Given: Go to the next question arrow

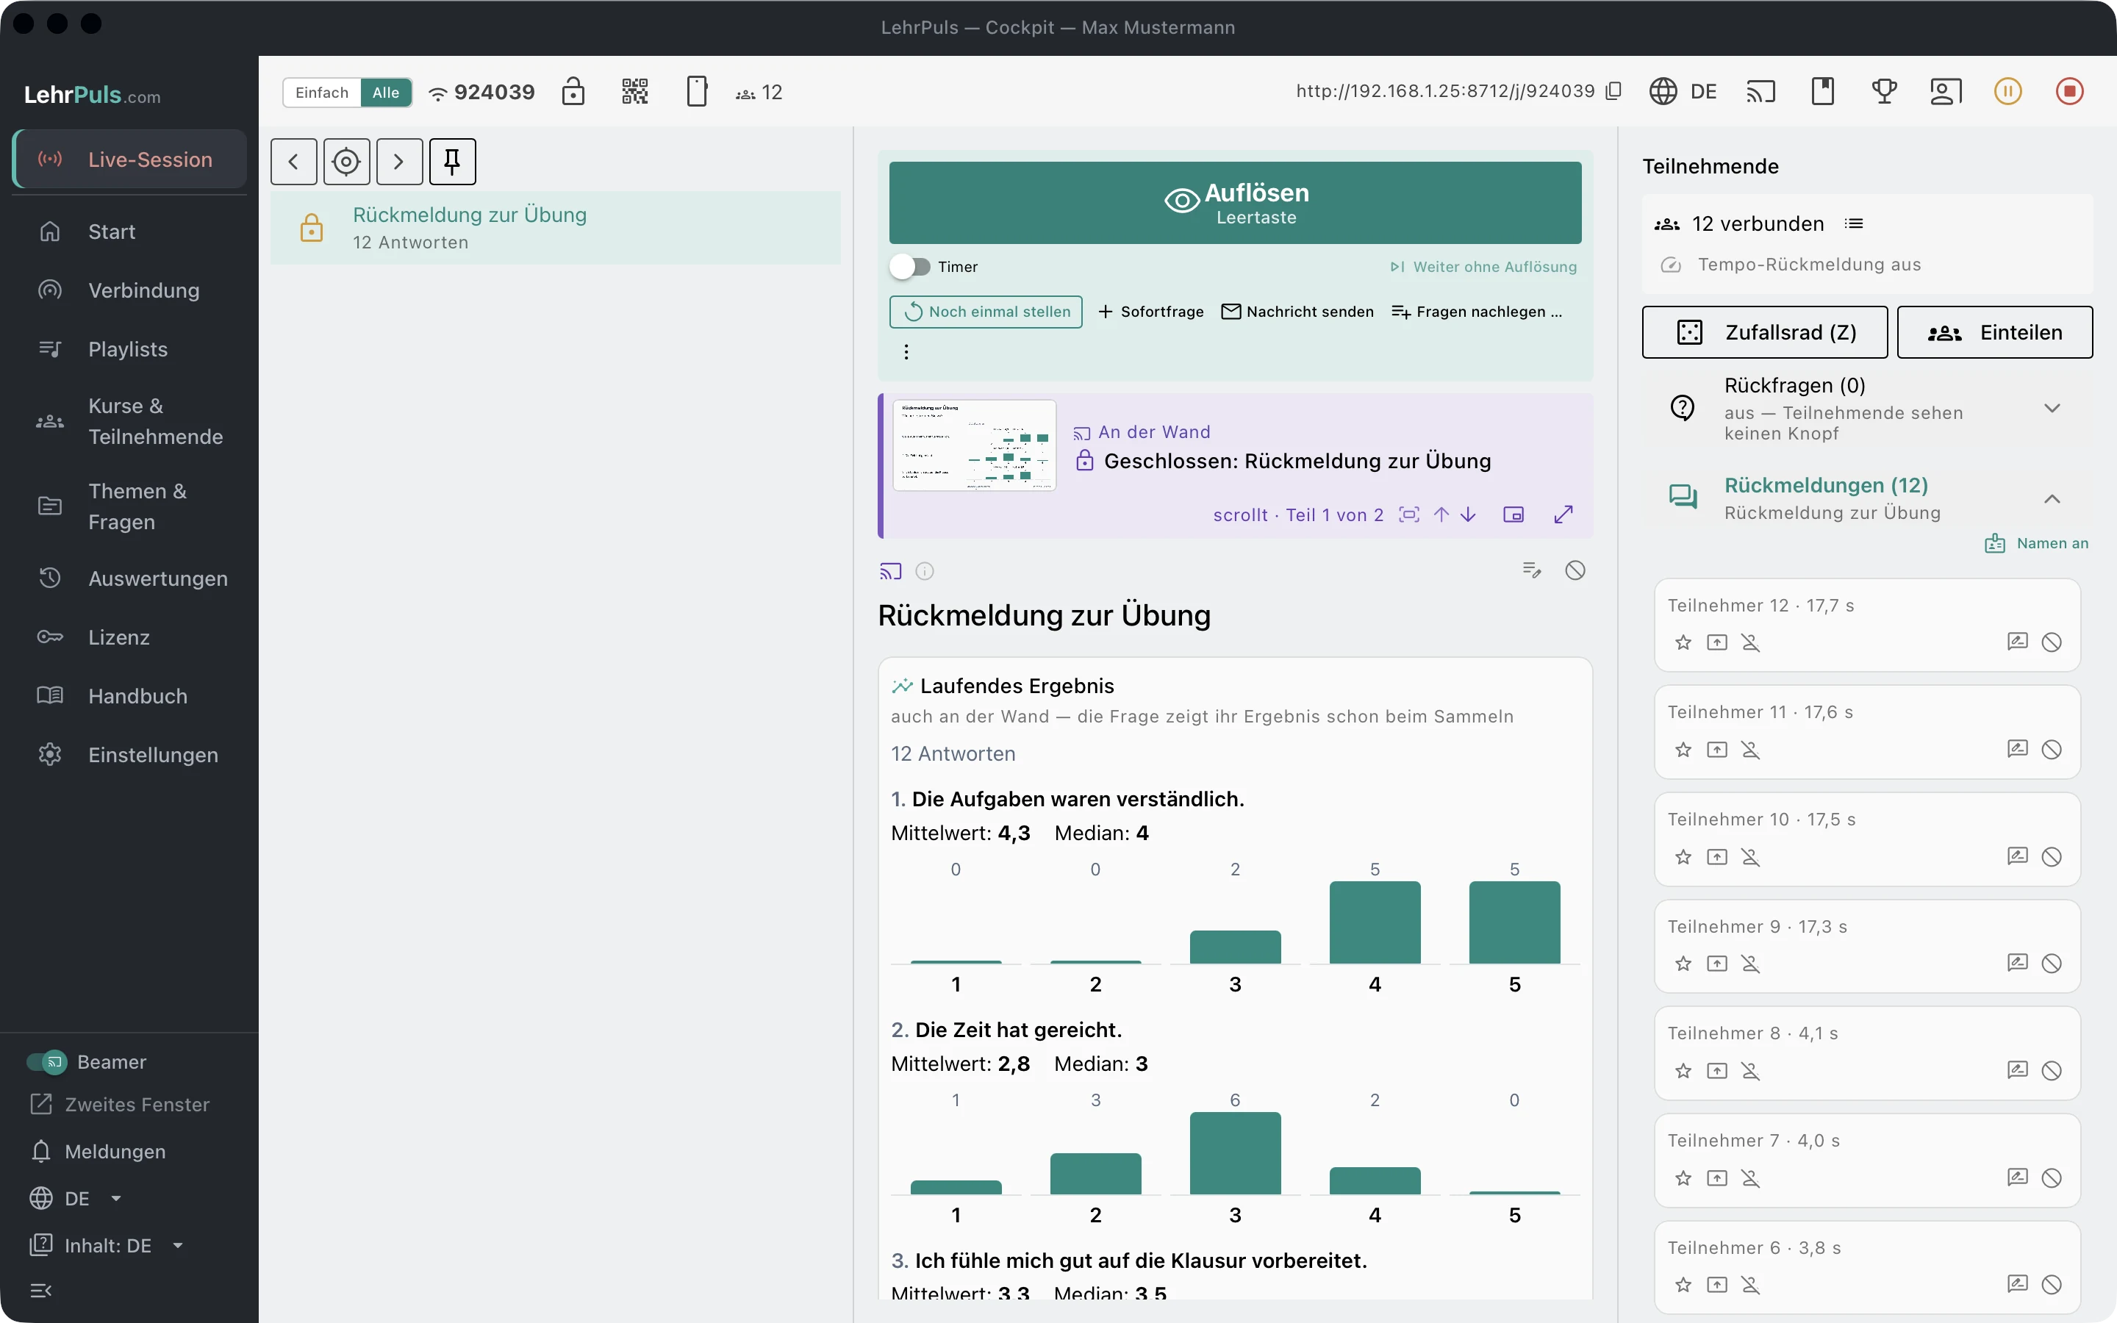Looking at the screenshot, I should (400, 162).
